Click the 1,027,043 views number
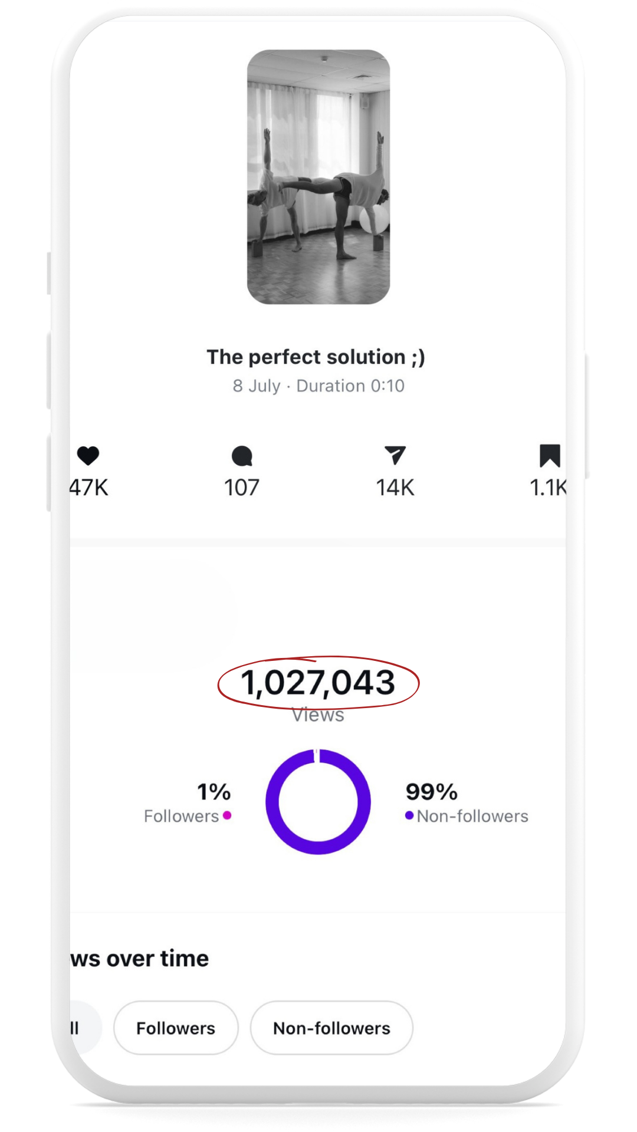 pos(318,683)
